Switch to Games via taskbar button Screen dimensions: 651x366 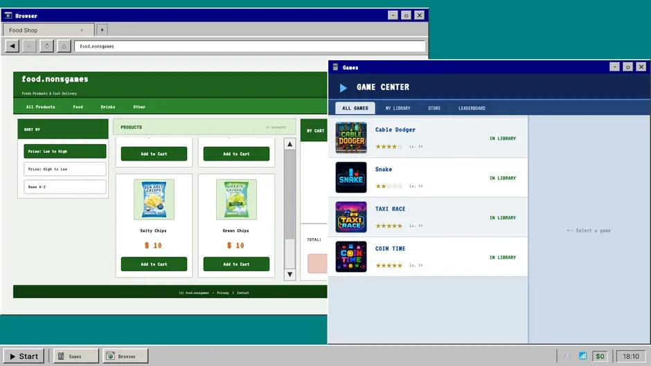coord(76,356)
